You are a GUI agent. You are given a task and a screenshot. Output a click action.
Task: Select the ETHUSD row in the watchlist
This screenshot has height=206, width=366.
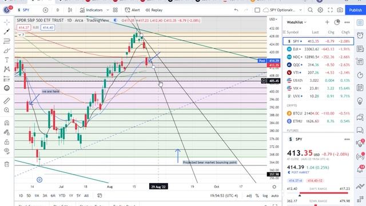click(318, 121)
